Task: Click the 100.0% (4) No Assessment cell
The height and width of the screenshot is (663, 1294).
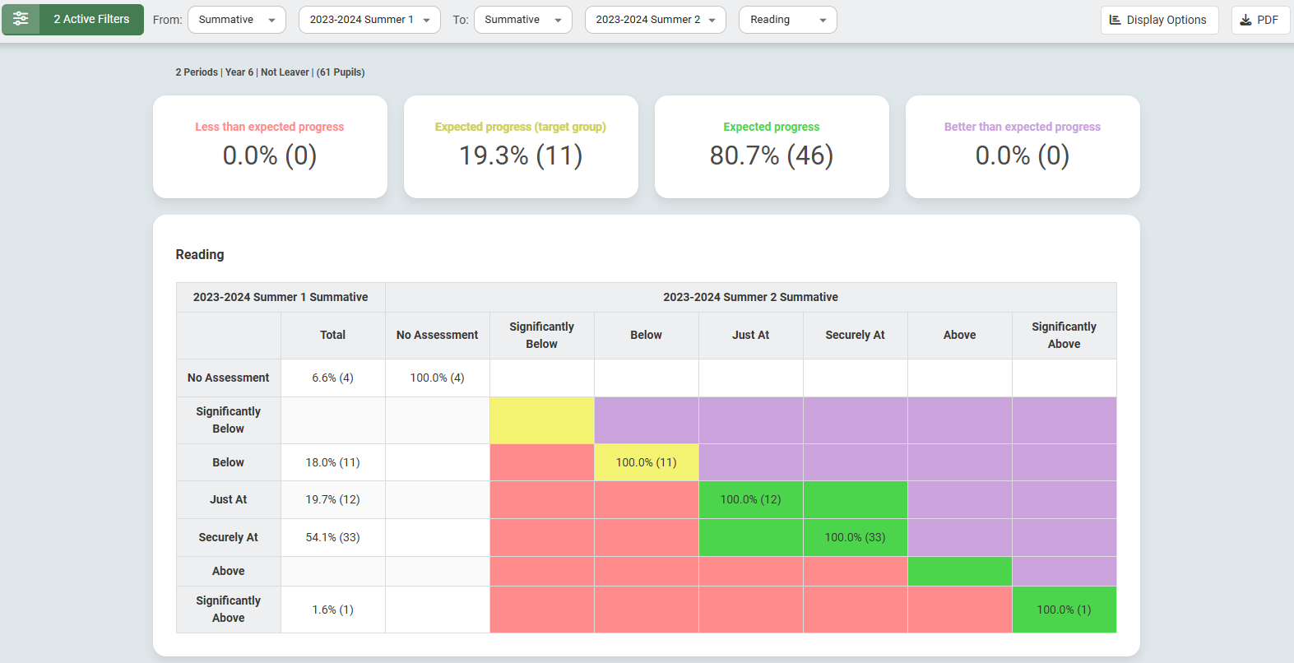Action: click(437, 378)
